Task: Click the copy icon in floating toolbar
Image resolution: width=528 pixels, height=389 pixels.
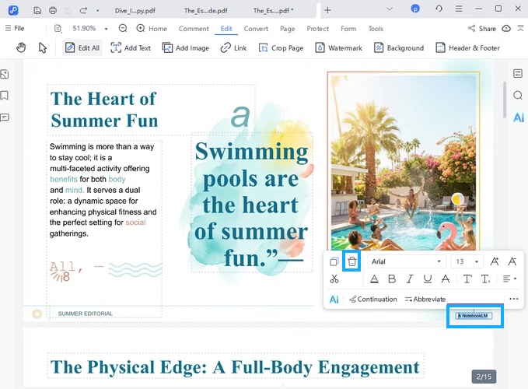Action: point(334,261)
